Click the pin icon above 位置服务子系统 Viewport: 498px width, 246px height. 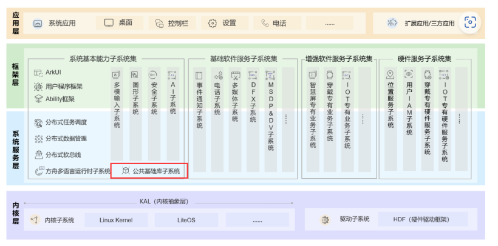pyautogui.click(x=391, y=75)
